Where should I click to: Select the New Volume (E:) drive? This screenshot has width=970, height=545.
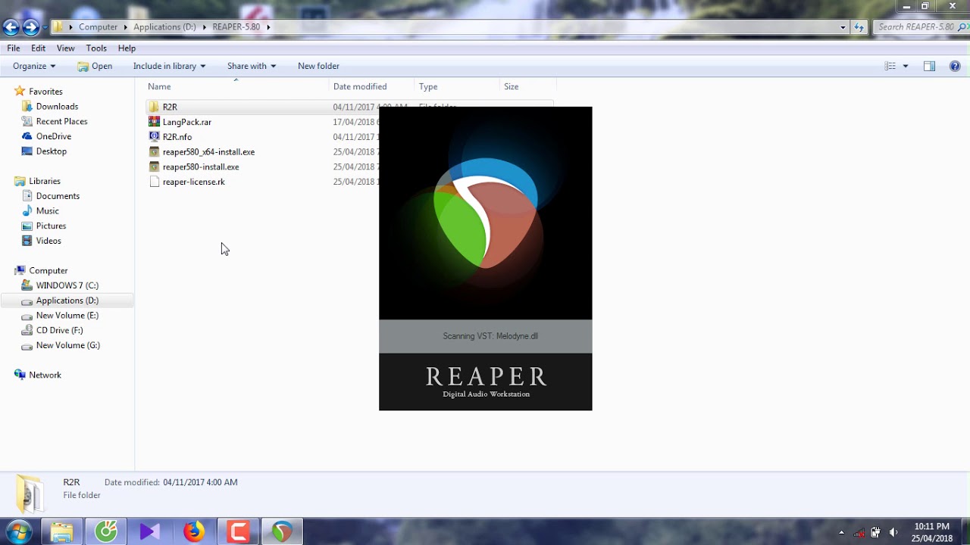pos(67,316)
